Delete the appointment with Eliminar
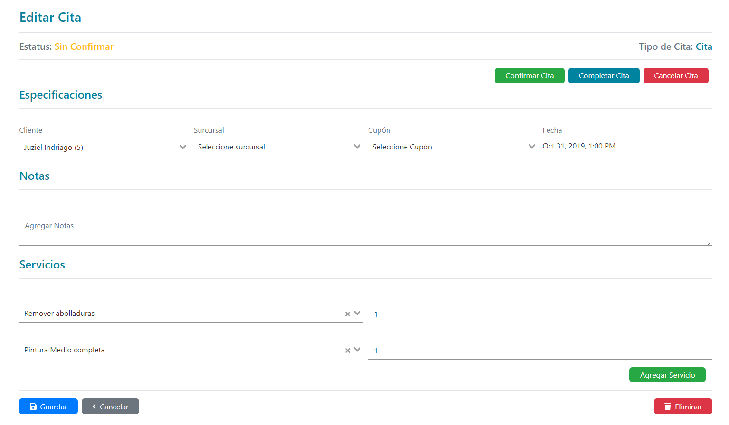The height and width of the screenshot is (425, 729). (682, 407)
